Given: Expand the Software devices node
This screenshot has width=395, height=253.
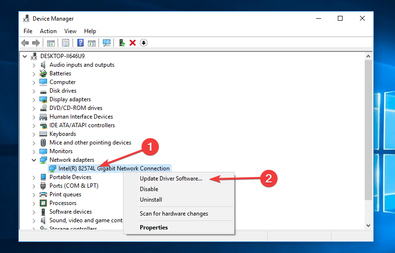Looking at the screenshot, I should [x=34, y=212].
